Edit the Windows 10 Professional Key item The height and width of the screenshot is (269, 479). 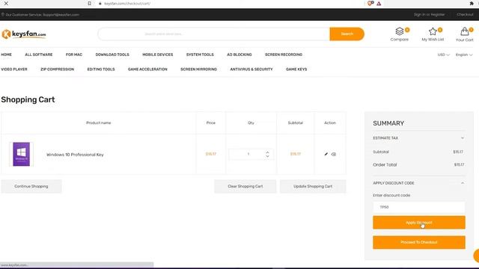326,154
